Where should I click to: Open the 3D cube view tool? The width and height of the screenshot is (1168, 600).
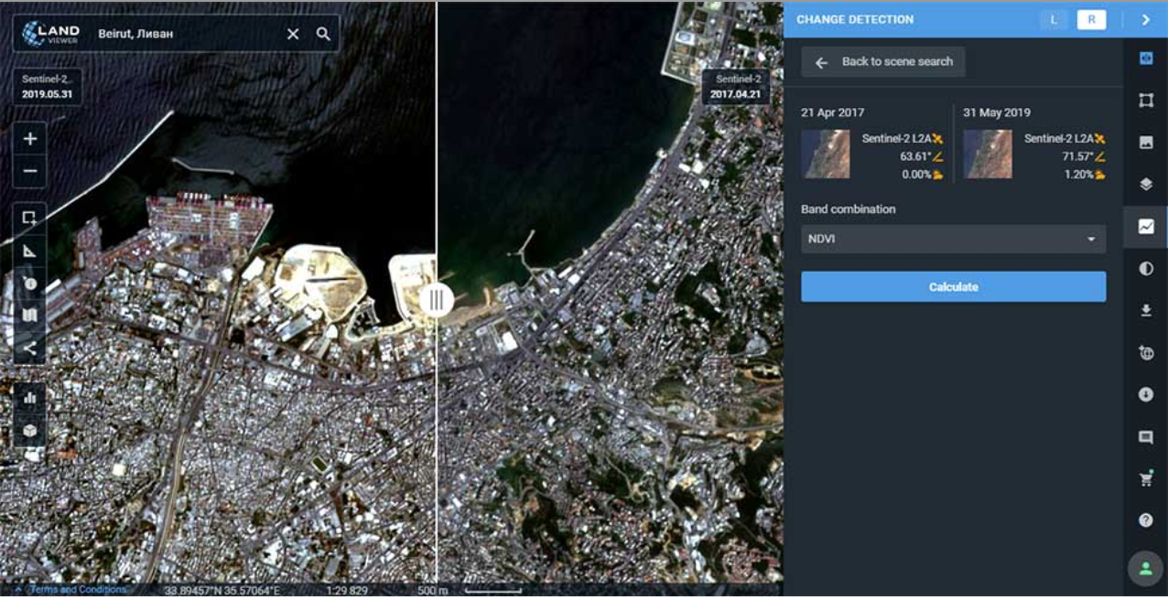[x=30, y=430]
